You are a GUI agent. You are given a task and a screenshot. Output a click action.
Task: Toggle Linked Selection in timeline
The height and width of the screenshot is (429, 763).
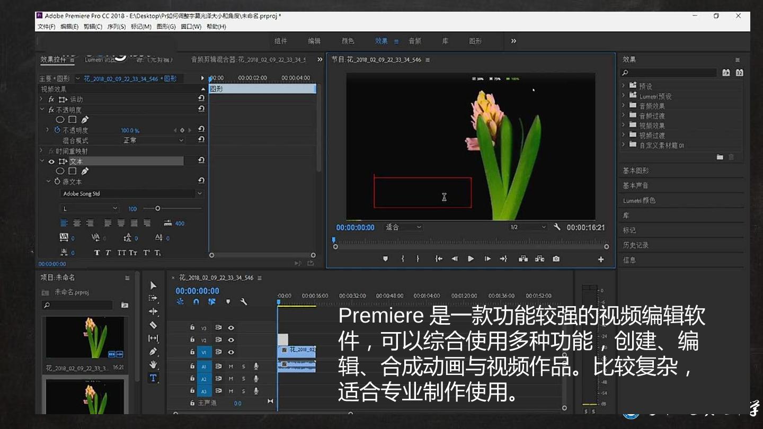[x=212, y=302]
